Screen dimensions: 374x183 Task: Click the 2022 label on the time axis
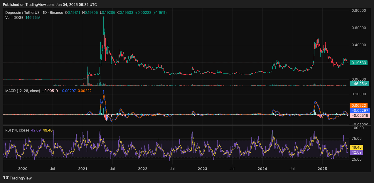(x=142, y=169)
